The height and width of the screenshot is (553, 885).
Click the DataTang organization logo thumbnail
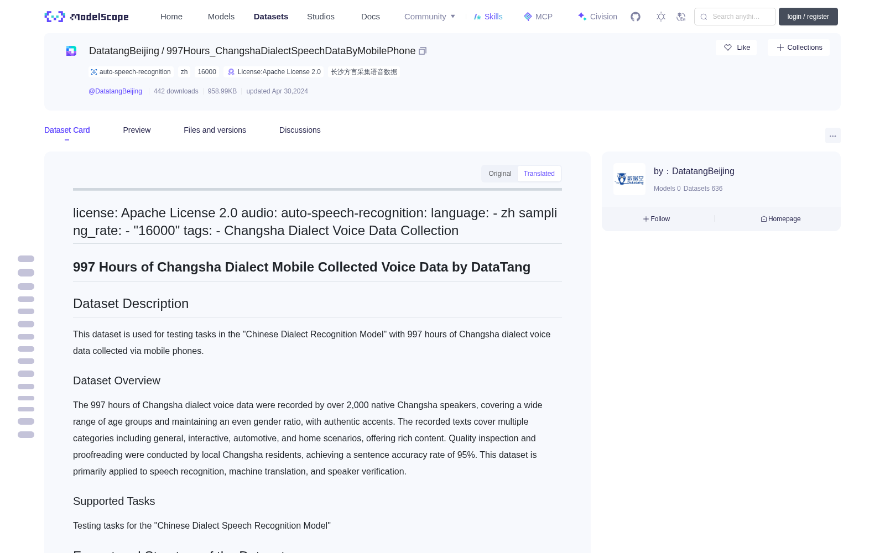629,179
